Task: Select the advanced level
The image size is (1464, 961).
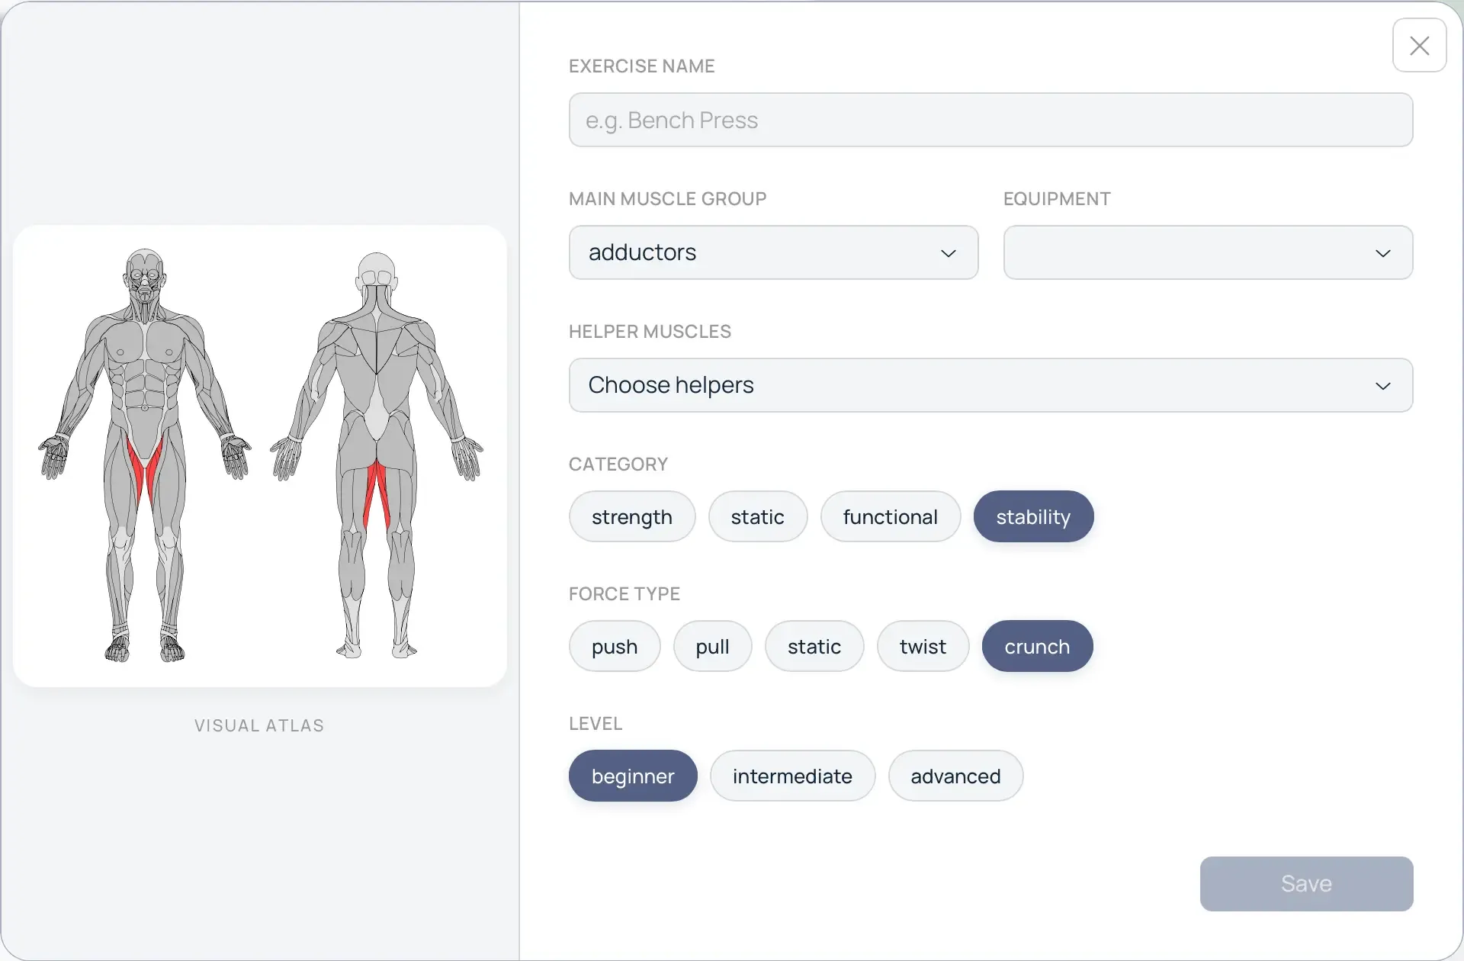Action: (955, 776)
